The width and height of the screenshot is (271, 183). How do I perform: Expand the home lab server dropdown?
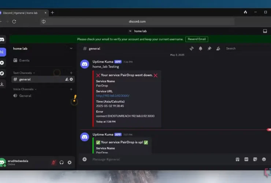[71, 49]
